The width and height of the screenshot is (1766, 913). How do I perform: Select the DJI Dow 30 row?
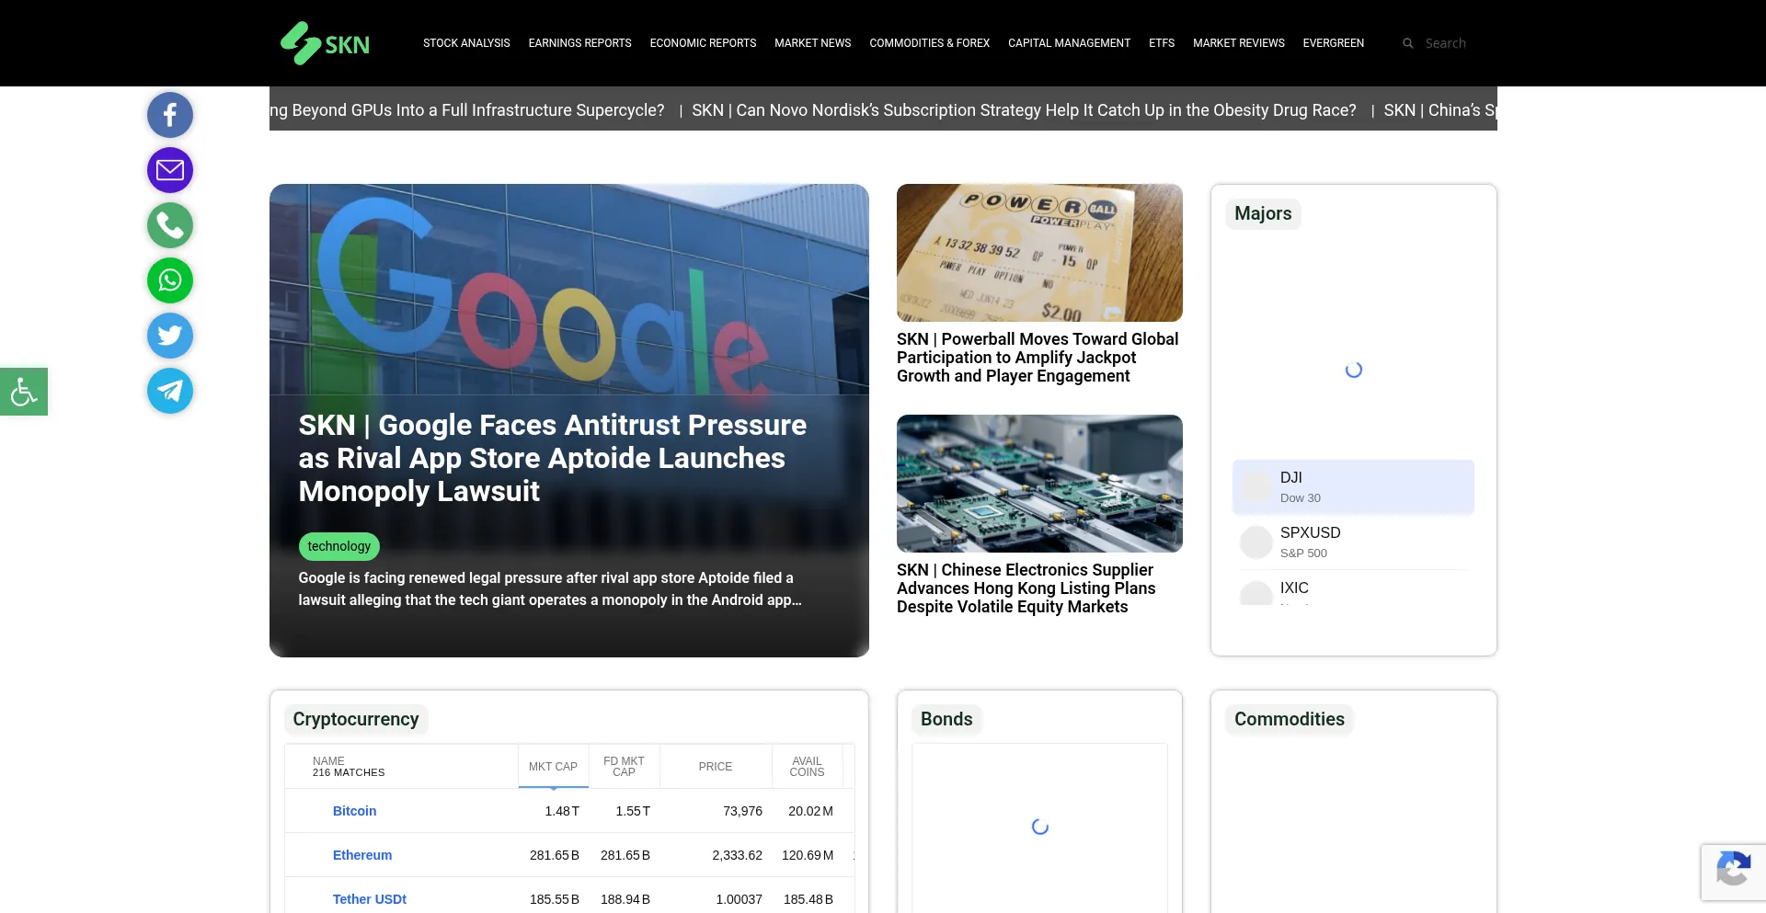[x=1353, y=487]
